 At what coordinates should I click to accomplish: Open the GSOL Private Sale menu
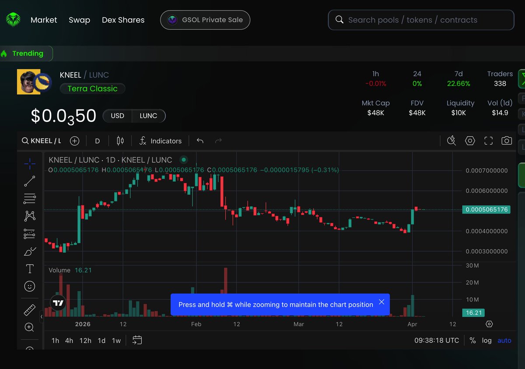coord(205,20)
